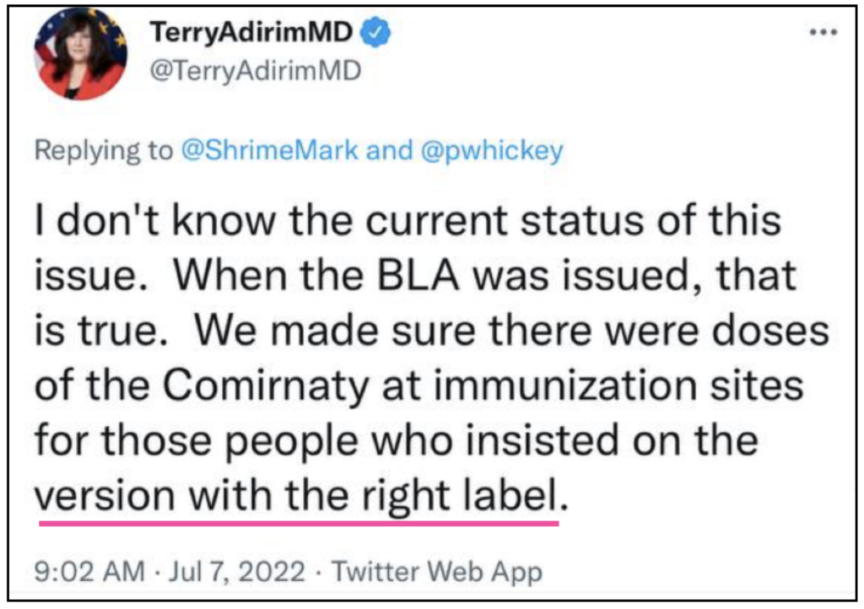Open the @ShrimeMark mention

(x=269, y=150)
